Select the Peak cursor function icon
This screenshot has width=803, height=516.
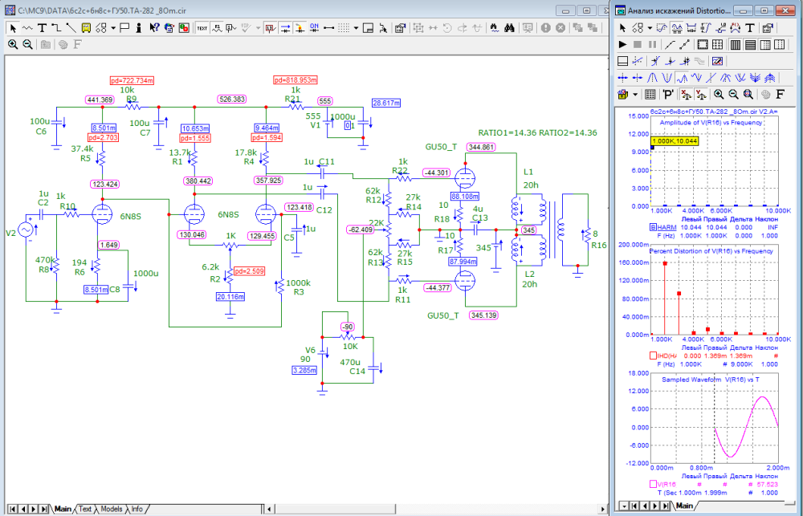coord(653,78)
